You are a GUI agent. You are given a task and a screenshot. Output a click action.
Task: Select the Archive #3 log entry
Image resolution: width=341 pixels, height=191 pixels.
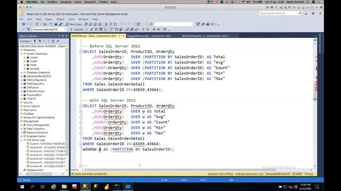click(x=47, y=155)
